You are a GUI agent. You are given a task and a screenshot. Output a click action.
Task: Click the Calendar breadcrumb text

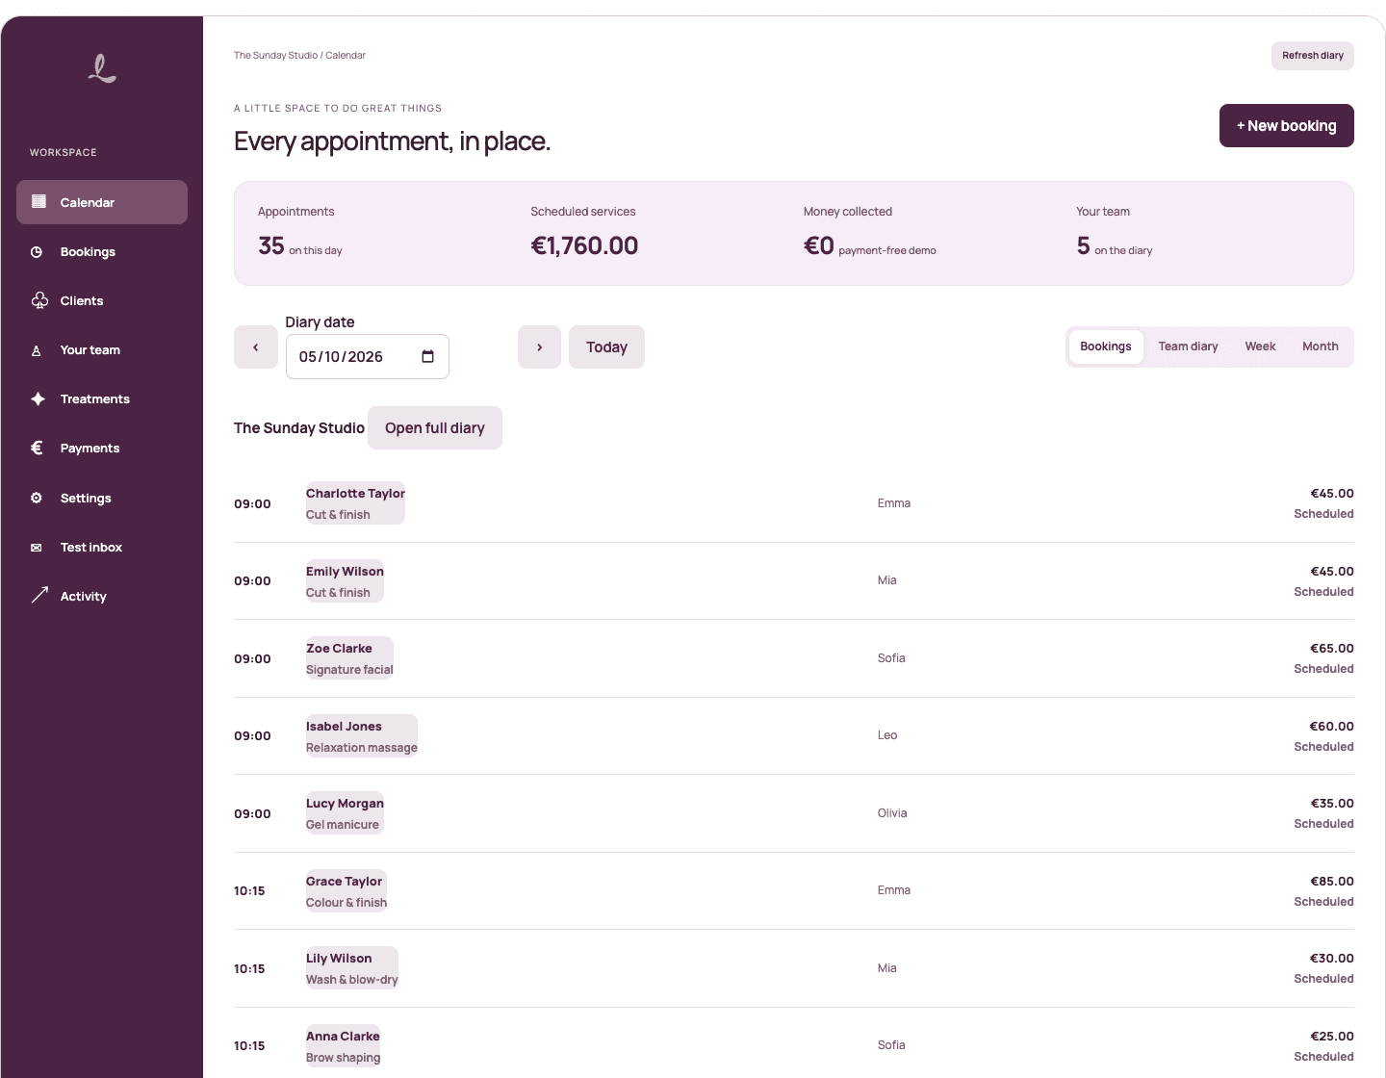(346, 56)
